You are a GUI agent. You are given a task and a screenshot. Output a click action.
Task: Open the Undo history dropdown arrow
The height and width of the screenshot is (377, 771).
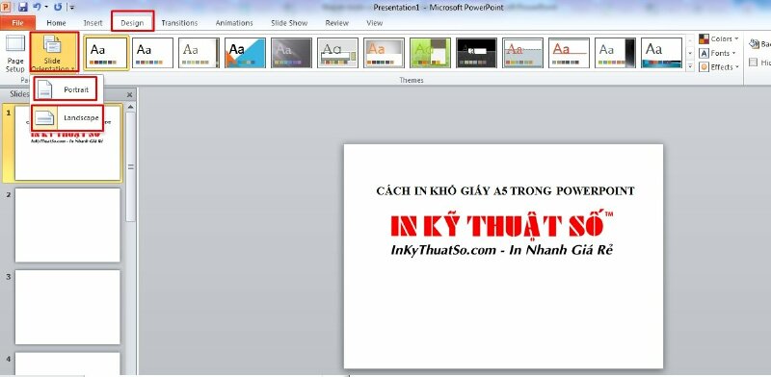coord(45,8)
